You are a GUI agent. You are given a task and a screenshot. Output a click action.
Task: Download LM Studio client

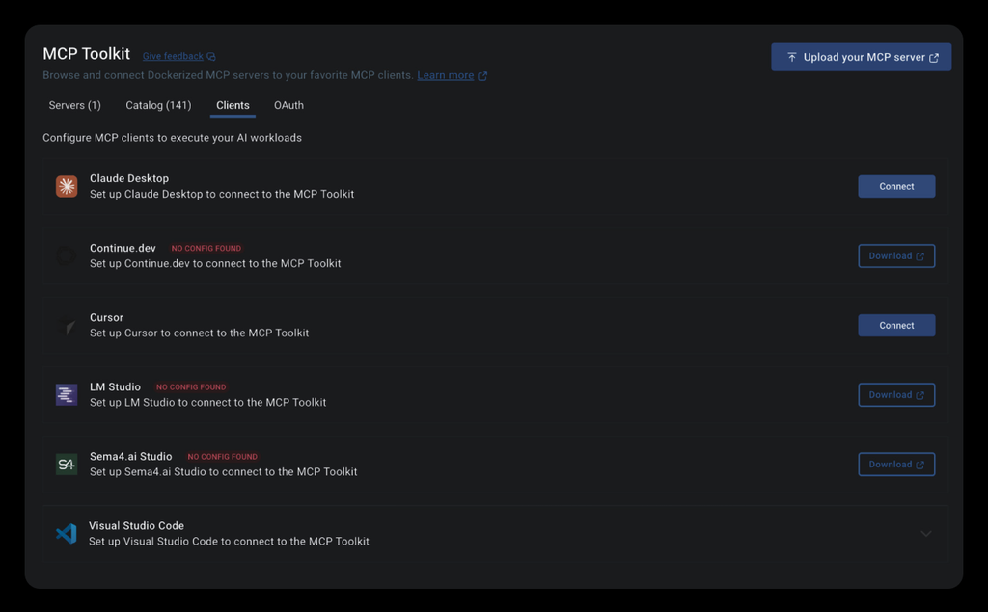pyautogui.click(x=896, y=395)
